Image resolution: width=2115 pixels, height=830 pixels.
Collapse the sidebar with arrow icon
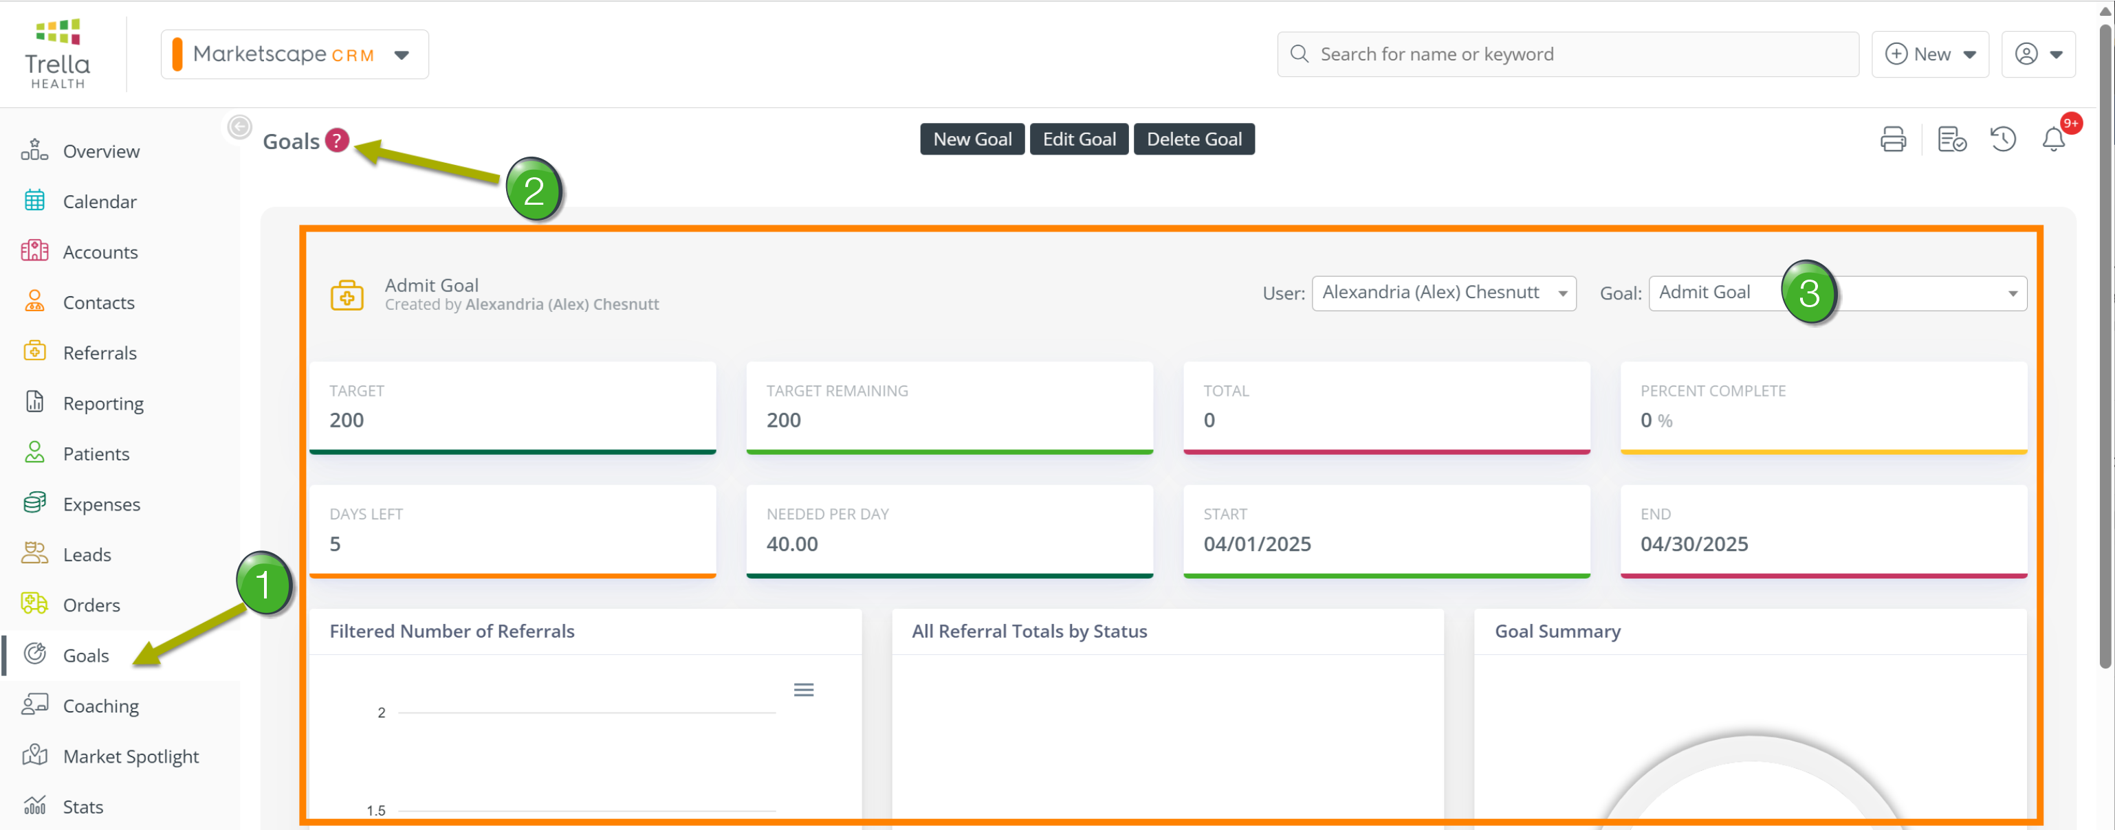239,127
